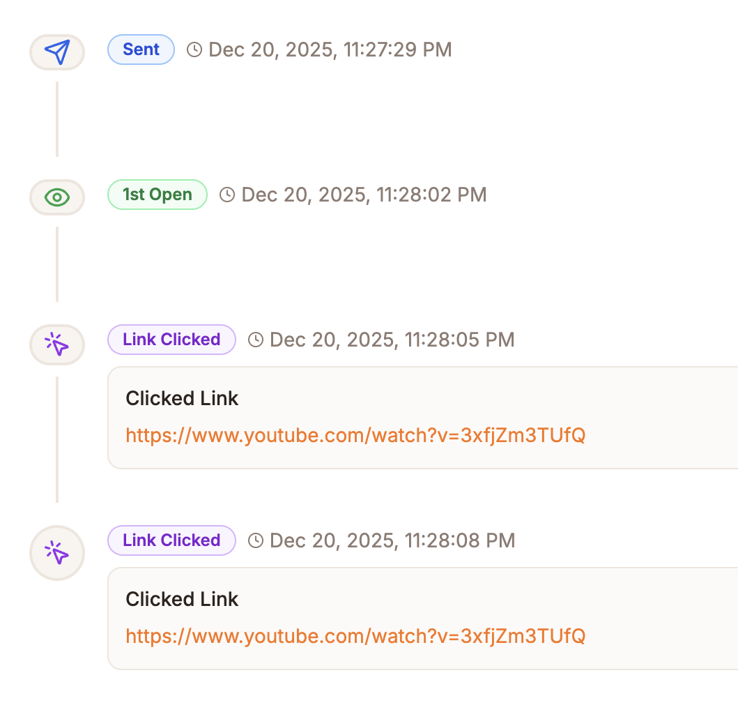Click the clock icon next to the Sent timestamp
The height and width of the screenshot is (705, 738).
click(x=194, y=50)
